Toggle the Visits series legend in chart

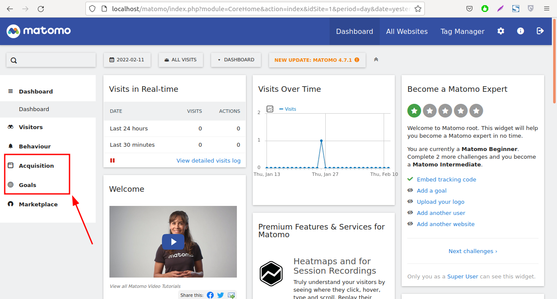pos(288,109)
